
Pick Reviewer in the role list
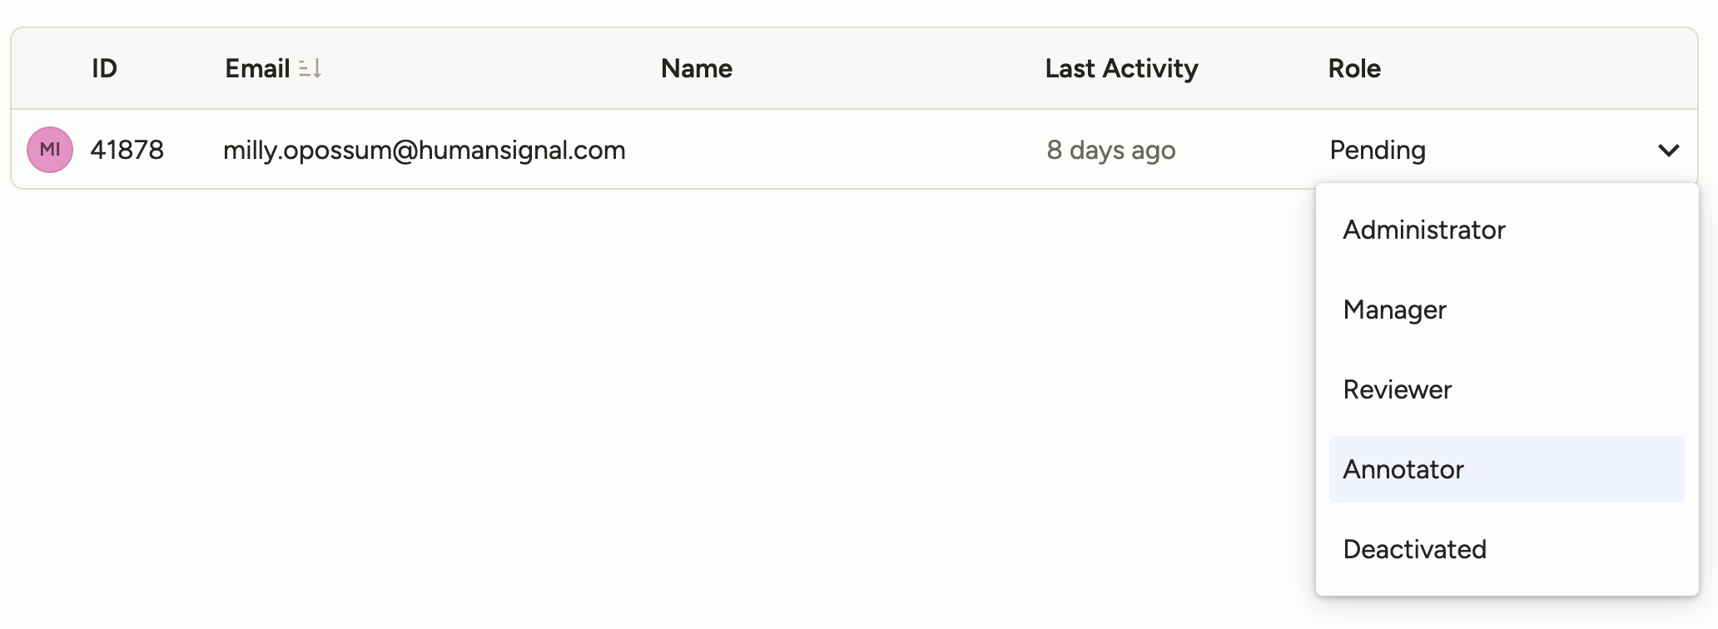point(1398,389)
